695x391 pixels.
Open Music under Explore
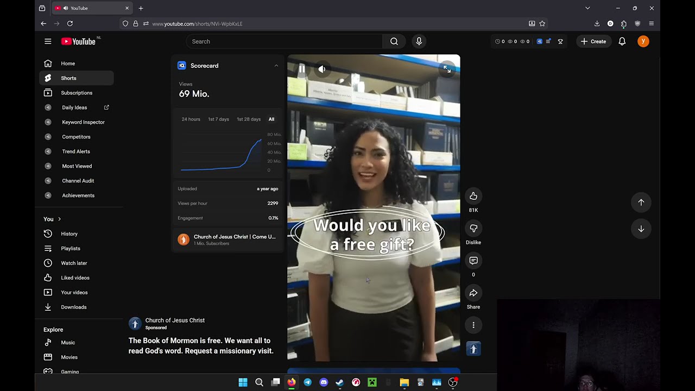click(x=76, y=343)
